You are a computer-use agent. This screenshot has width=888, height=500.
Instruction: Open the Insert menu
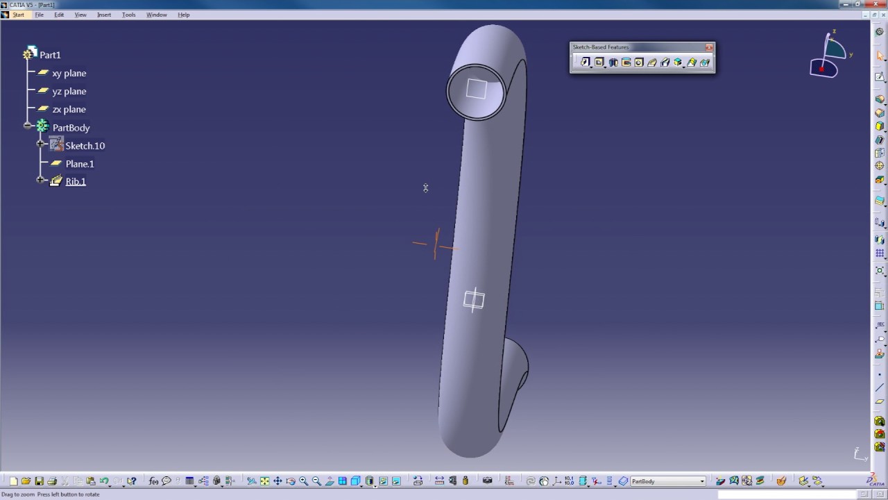point(104,15)
